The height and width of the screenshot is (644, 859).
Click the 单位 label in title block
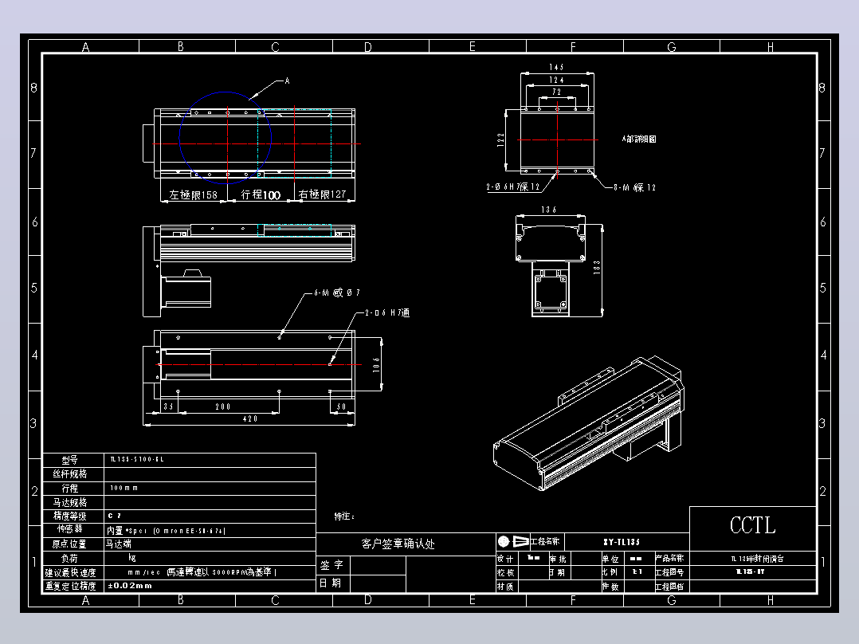pyautogui.click(x=610, y=559)
